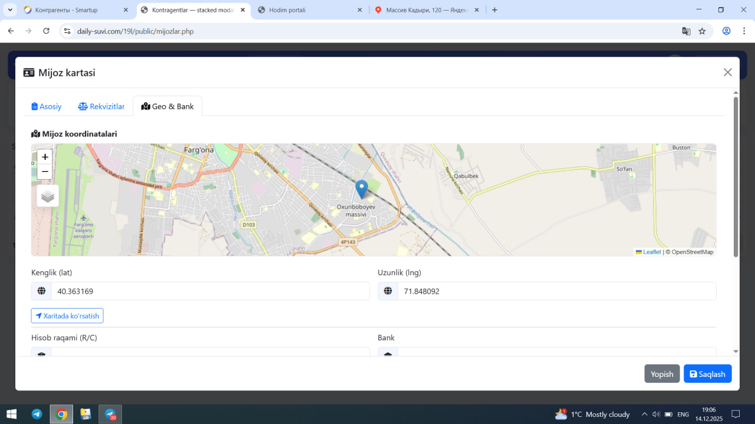The width and height of the screenshot is (755, 424).
Task: Bookmark this page with the star icon
Action: pyautogui.click(x=702, y=31)
